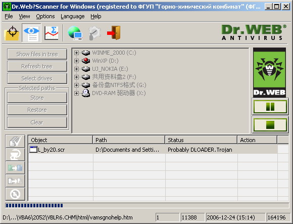Click the Select drives button
Image resolution: width=293 pixels, height=224 pixels.
point(37,78)
